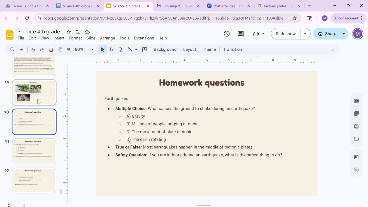368x207 pixels.
Task: Insert a text box
Action: point(112,49)
